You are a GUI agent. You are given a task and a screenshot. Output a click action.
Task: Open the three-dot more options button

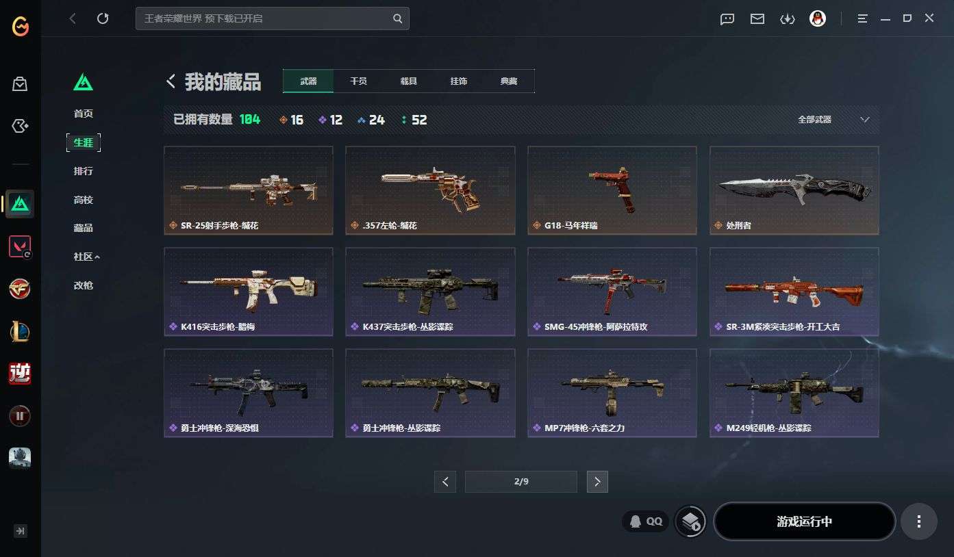point(918,521)
